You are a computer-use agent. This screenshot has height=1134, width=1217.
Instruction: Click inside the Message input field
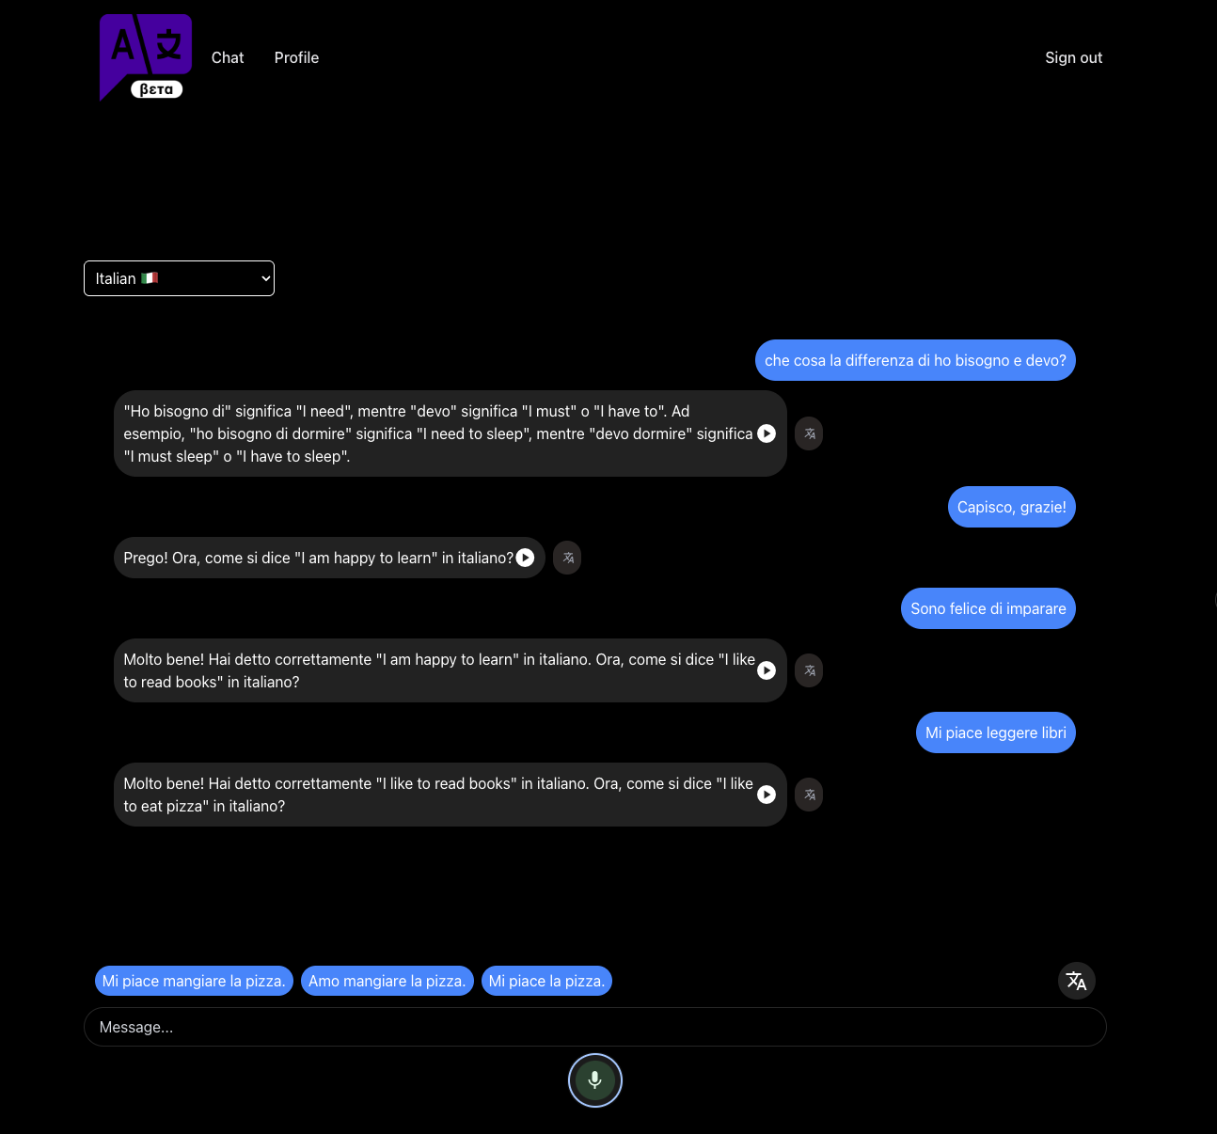click(x=594, y=1027)
